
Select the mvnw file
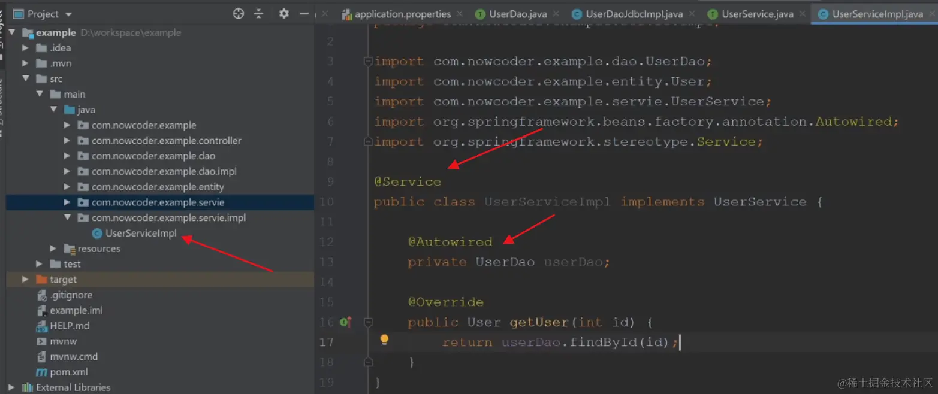pyautogui.click(x=64, y=341)
